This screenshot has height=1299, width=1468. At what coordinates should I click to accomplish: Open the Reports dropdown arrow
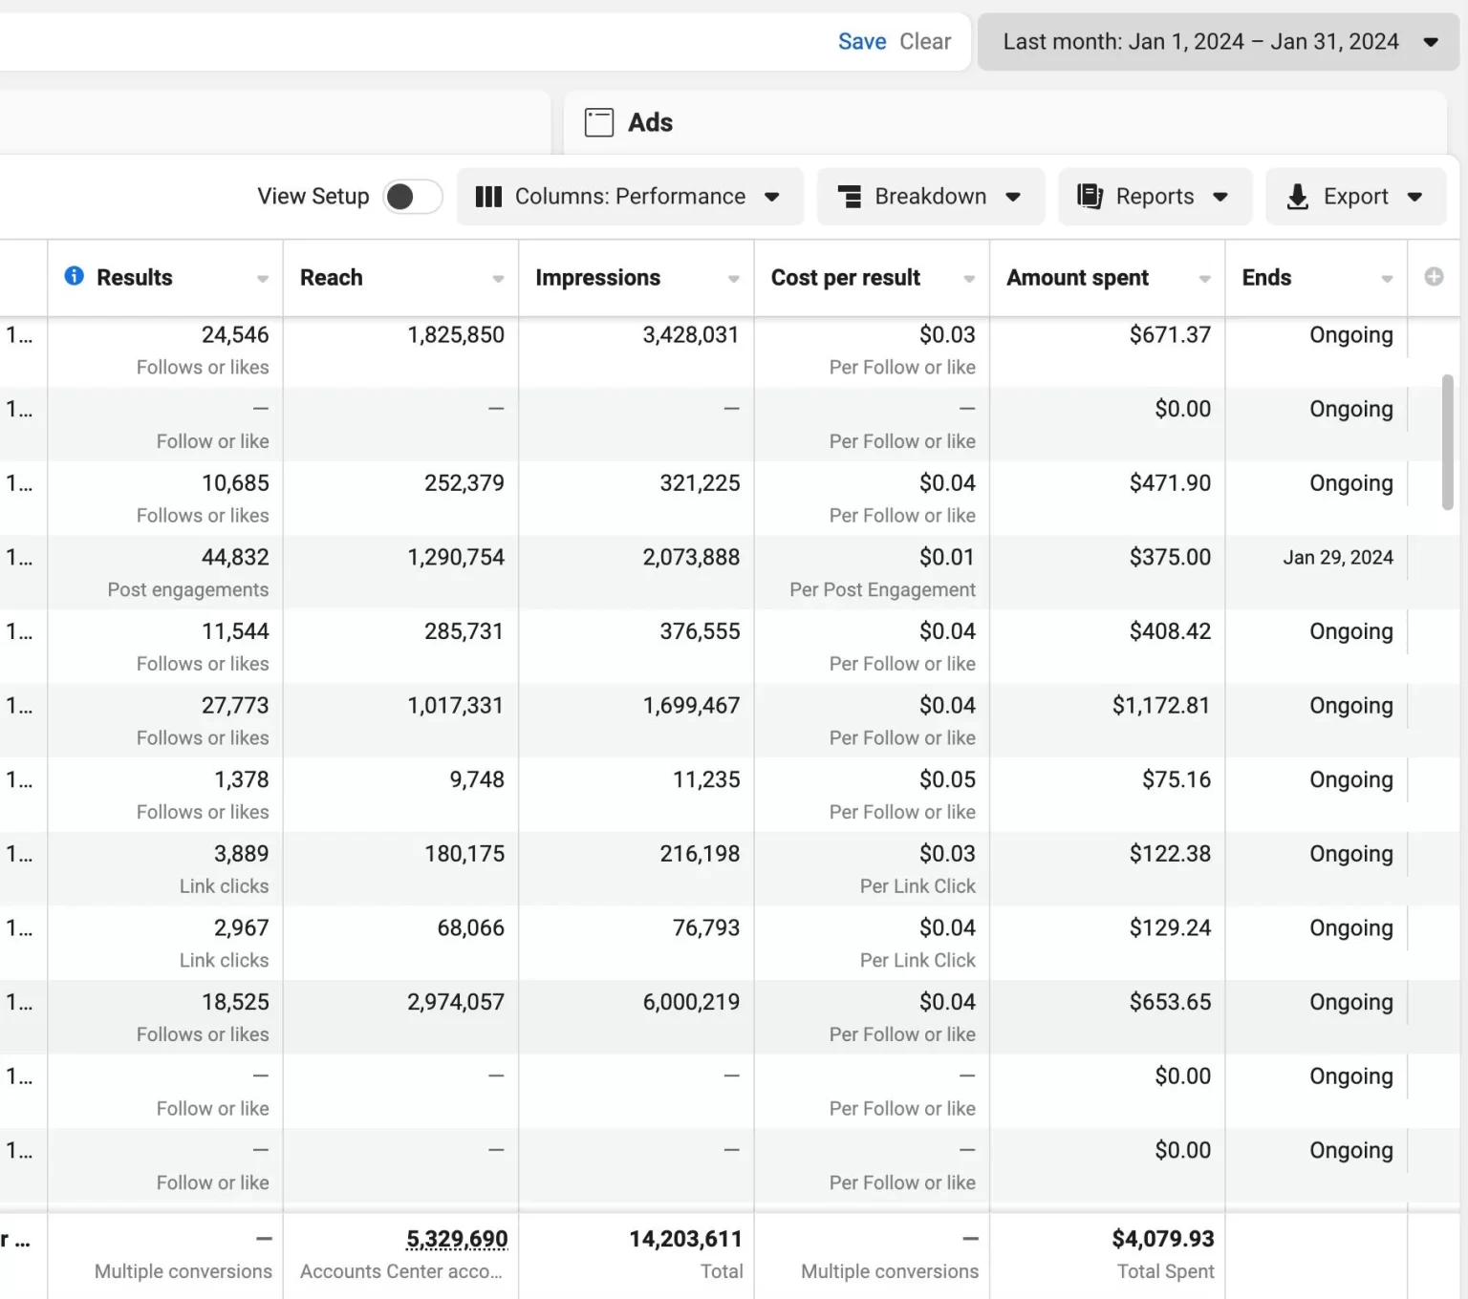pos(1220,198)
